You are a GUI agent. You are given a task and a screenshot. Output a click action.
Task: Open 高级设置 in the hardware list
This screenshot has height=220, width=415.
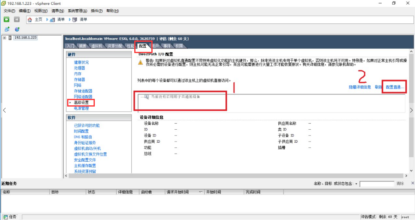tap(81, 103)
